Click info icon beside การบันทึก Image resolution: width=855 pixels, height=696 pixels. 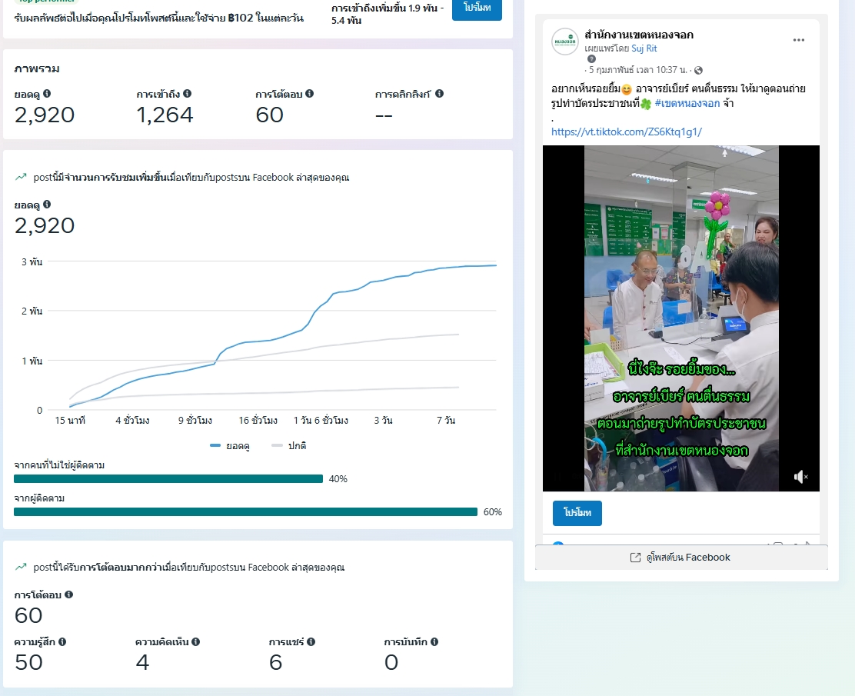tap(434, 642)
